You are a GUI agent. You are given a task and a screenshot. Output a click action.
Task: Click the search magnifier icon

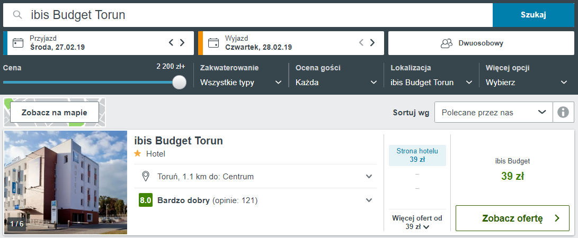click(18, 15)
